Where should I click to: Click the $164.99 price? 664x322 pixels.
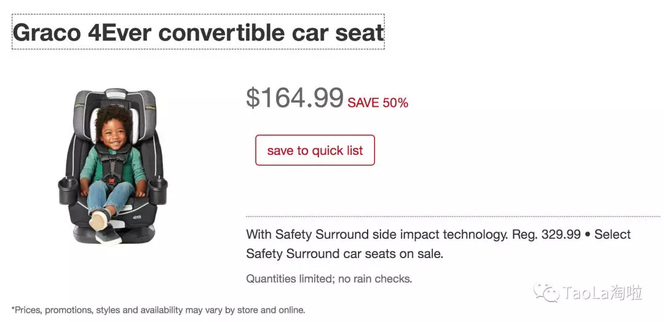click(x=294, y=98)
